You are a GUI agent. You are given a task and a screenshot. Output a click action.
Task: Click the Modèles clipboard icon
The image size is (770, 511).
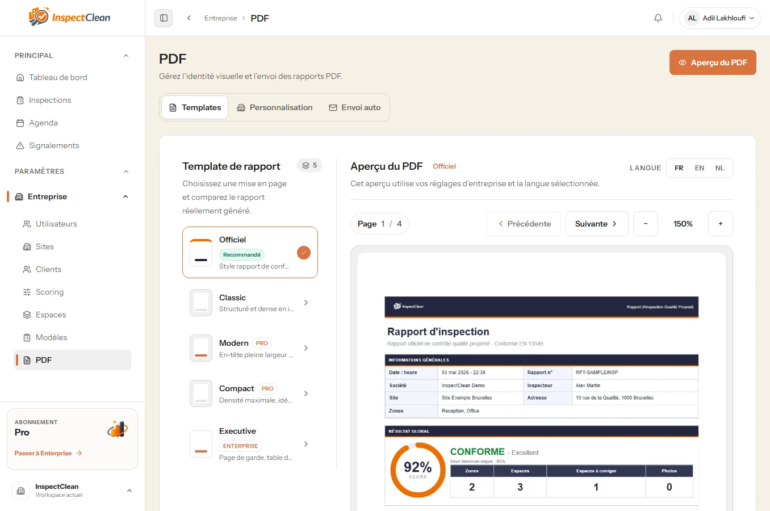pos(27,337)
